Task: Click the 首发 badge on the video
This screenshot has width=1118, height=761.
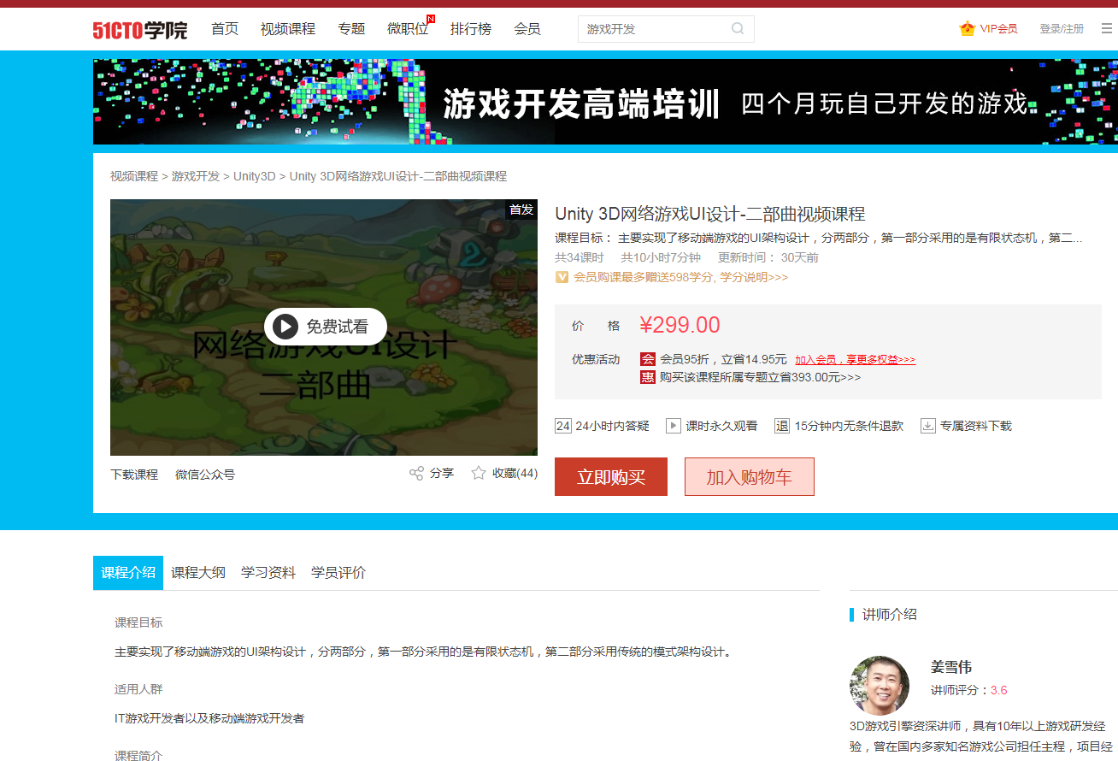Action: [x=521, y=209]
